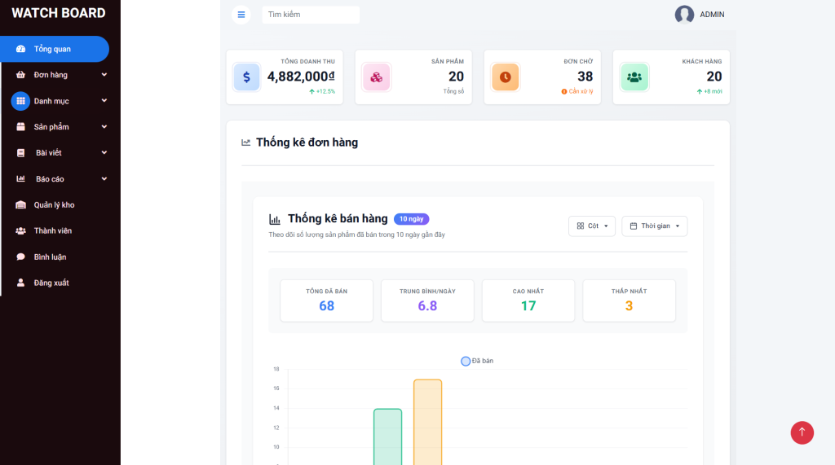Image resolution: width=835 pixels, height=465 pixels.
Task: Click the dollar sign revenue icon
Action: [x=246, y=77]
